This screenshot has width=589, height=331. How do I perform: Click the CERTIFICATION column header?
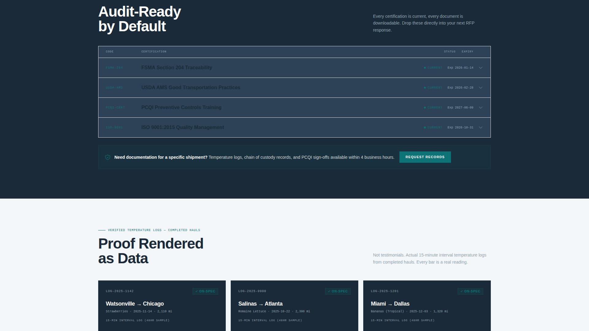(x=154, y=51)
